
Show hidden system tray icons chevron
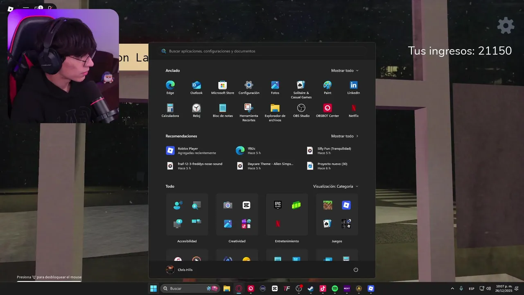point(452,288)
